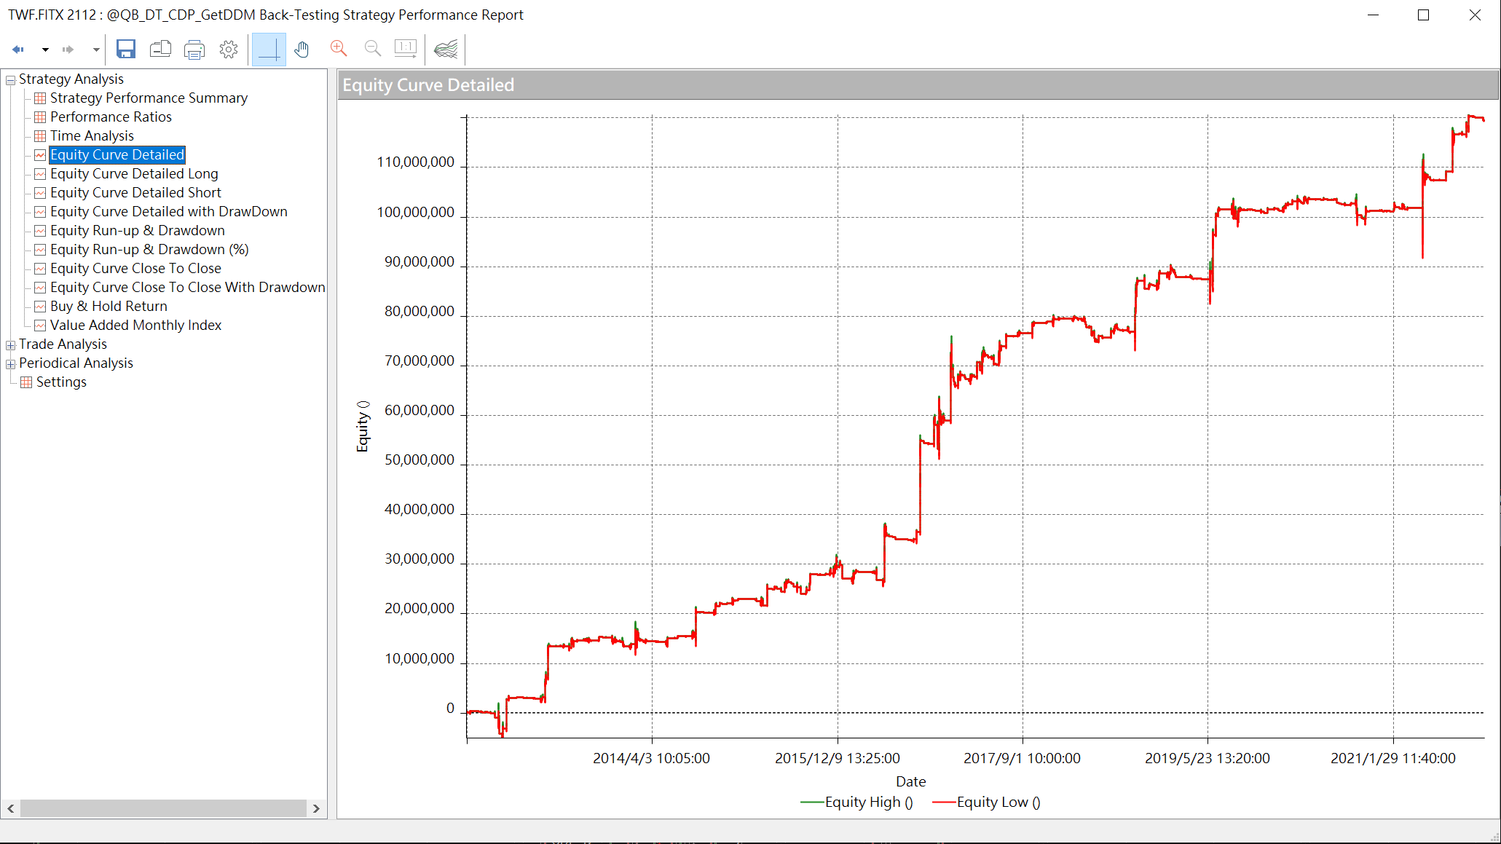Click the printer icon
1501x844 pixels.
(x=194, y=50)
